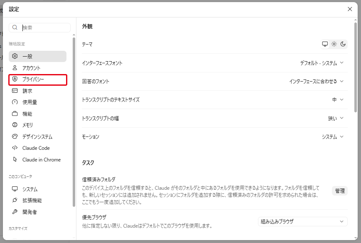
Task: Switch to the light theme sun icon
Action: [x=334, y=44]
